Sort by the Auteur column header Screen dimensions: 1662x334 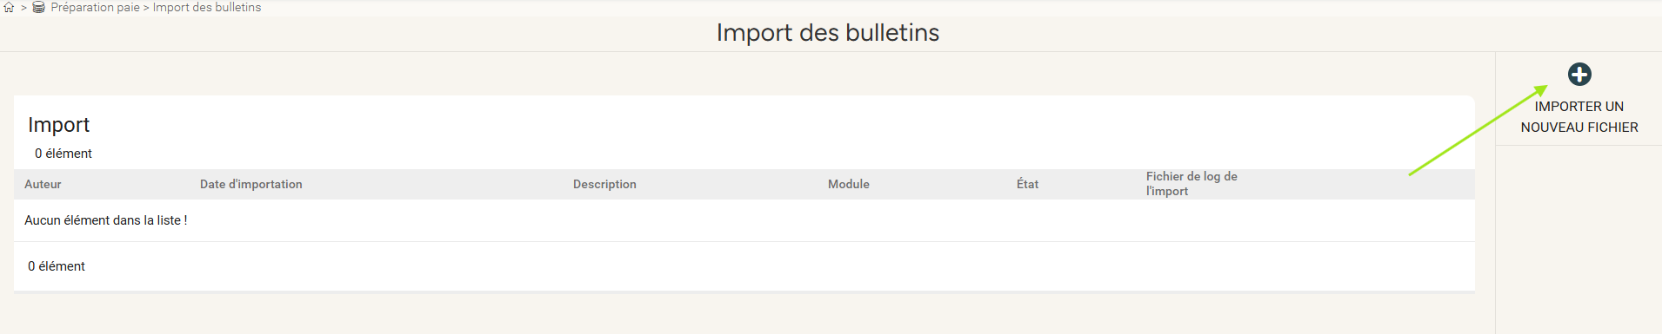coord(43,184)
